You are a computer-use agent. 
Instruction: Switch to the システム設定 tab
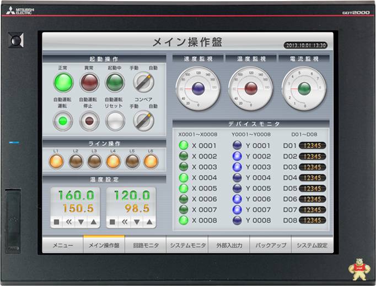pos(312,245)
